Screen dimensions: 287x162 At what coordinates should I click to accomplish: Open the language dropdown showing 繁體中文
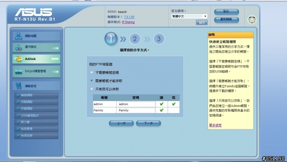[189, 16]
